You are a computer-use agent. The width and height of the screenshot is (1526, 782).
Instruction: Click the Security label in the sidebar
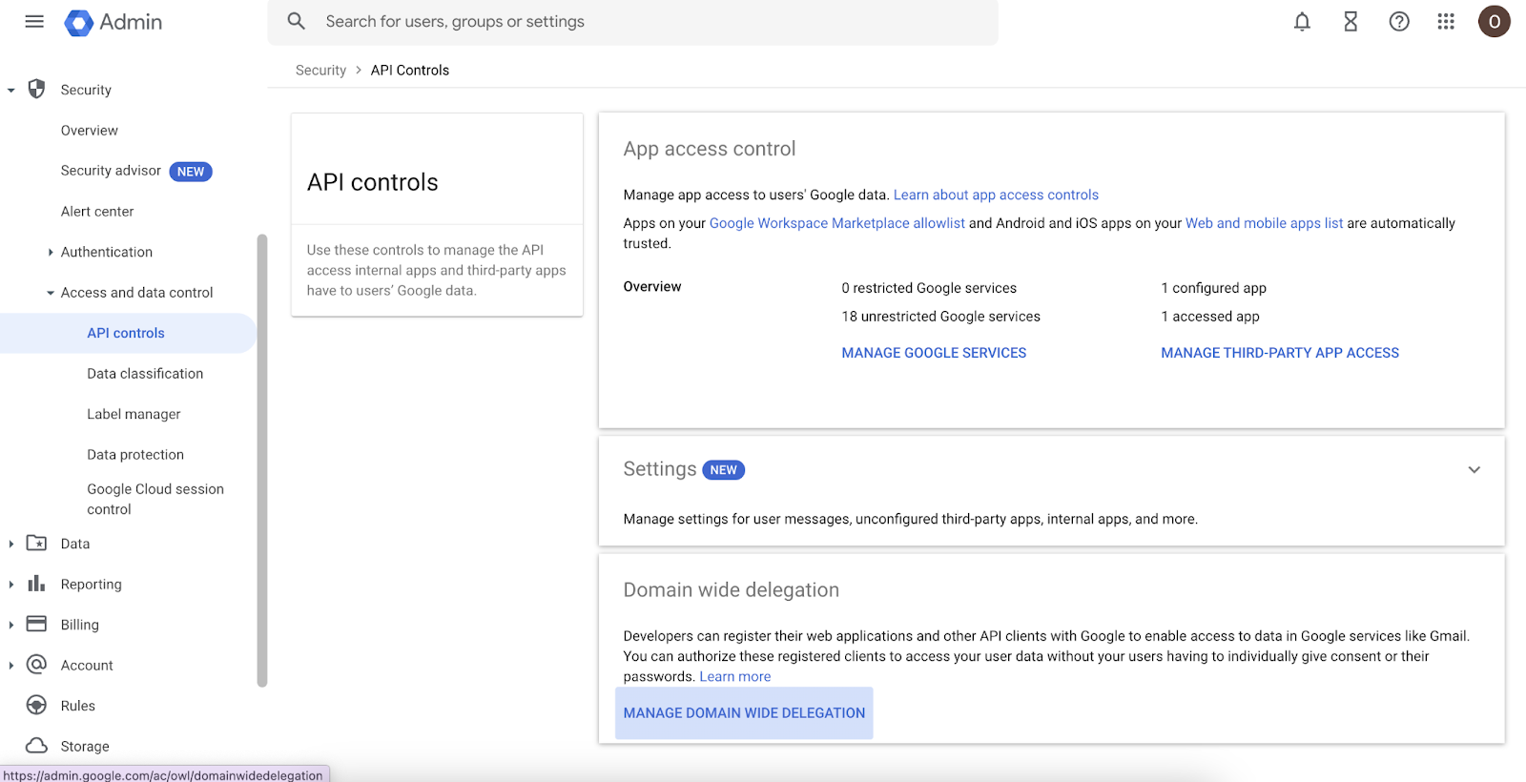[x=86, y=90]
